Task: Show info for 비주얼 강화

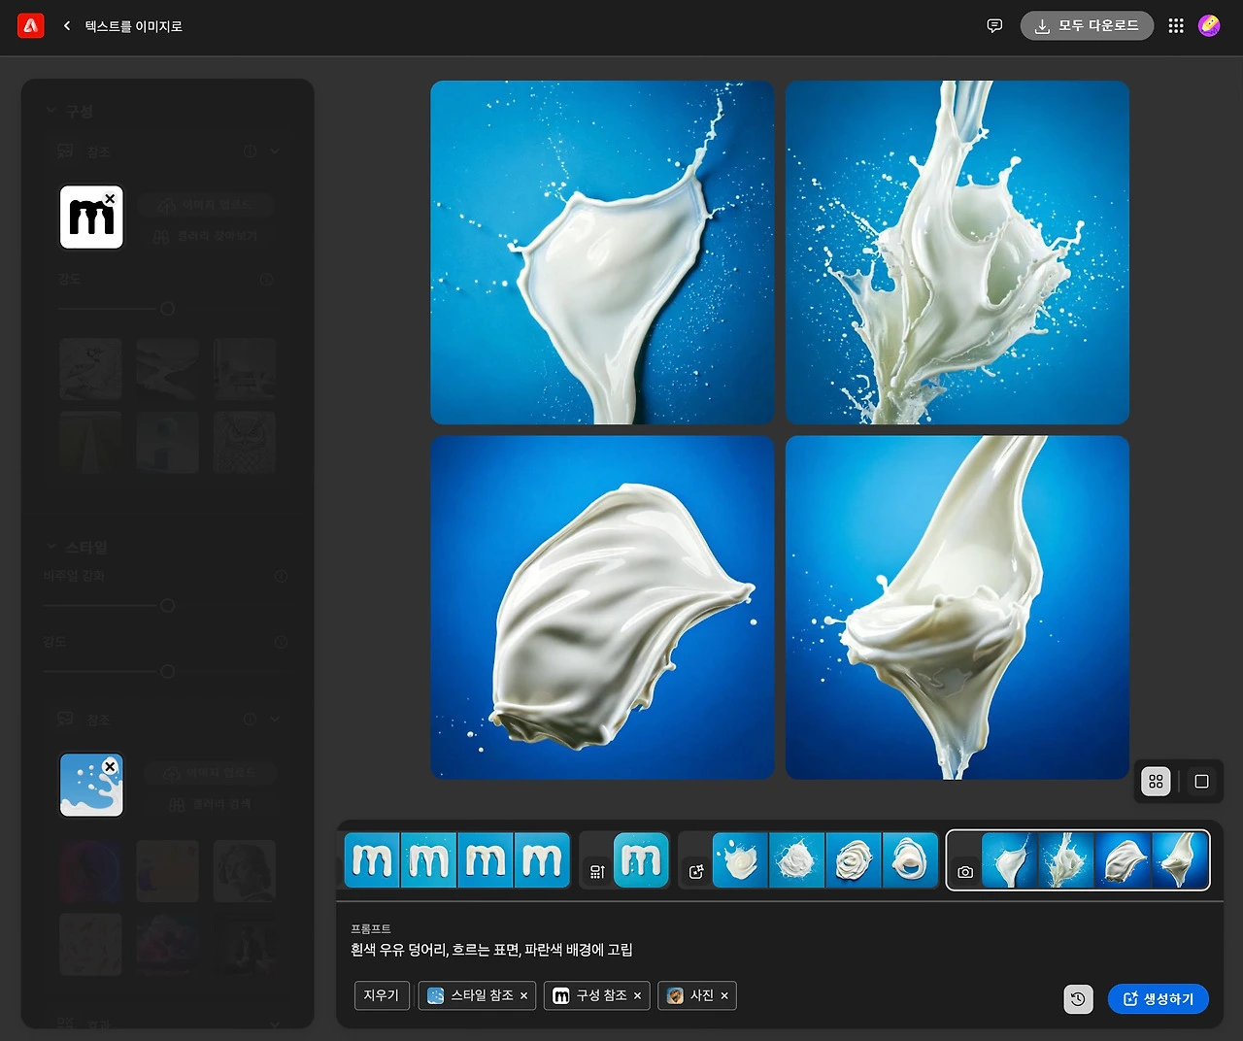Action: tap(281, 577)
